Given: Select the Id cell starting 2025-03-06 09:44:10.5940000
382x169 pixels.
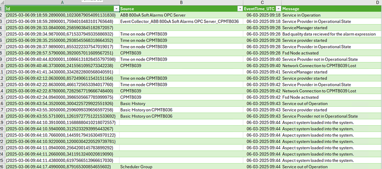Looking at the screenshot, I should [62, 129].
